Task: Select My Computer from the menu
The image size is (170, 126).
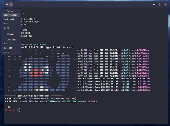Action: pyautogui.click(x=9, y=34)
